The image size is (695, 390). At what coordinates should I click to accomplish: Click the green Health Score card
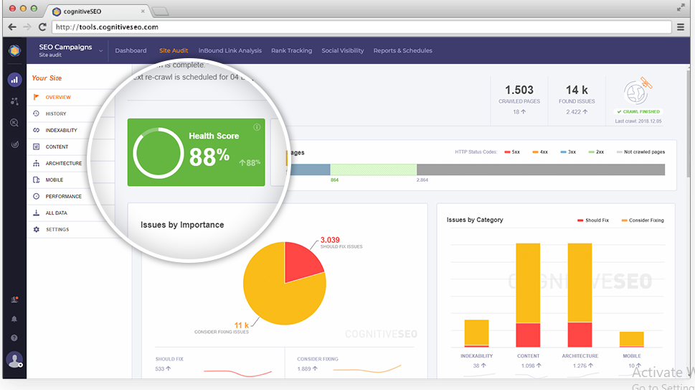(196, 152)
